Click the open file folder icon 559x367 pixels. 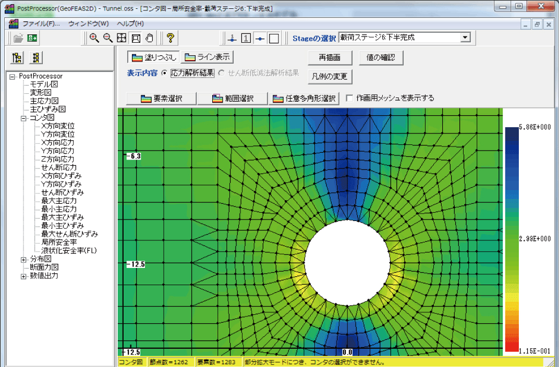(18, 38)
